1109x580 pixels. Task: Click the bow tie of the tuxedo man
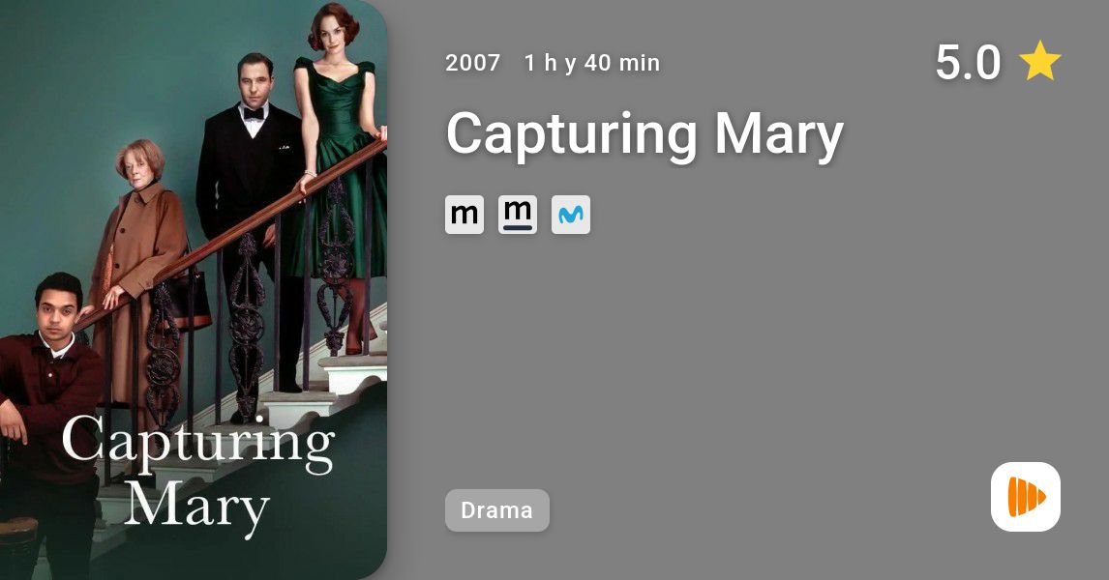tap(254, 113)
